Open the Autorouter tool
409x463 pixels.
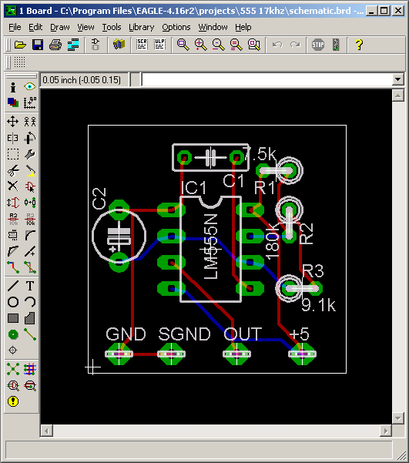tap(30, 369)
